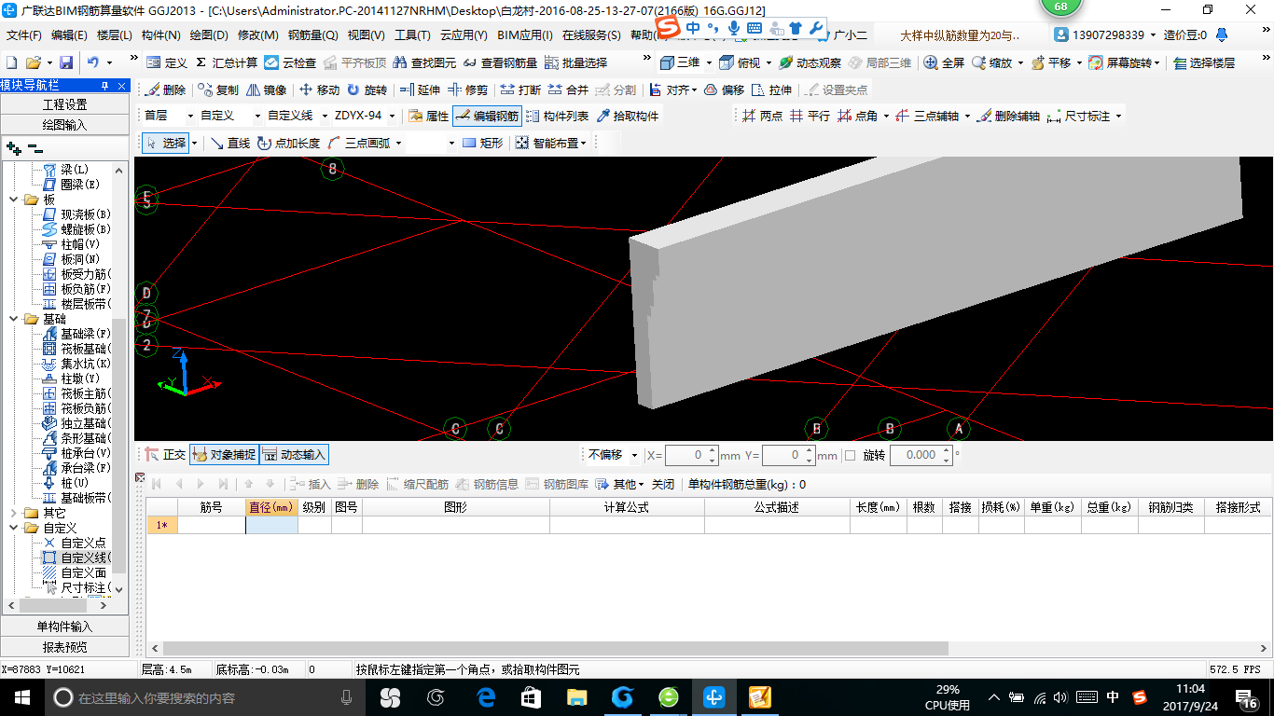Screen dimensions: 1274x716
Task: Select the 复制 copy tool
Action: (x=219, y=90)
